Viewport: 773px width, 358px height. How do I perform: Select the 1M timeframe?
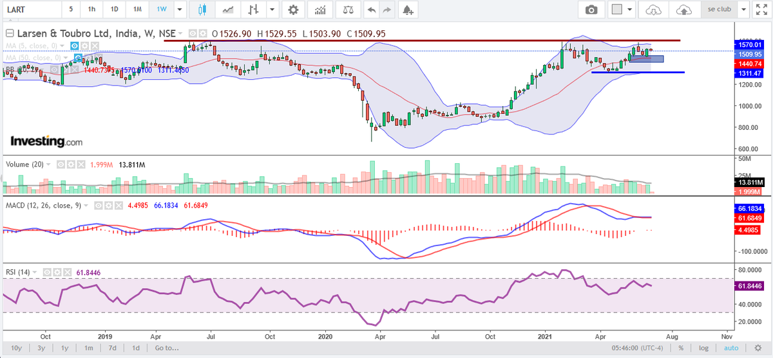pos(137,10)
